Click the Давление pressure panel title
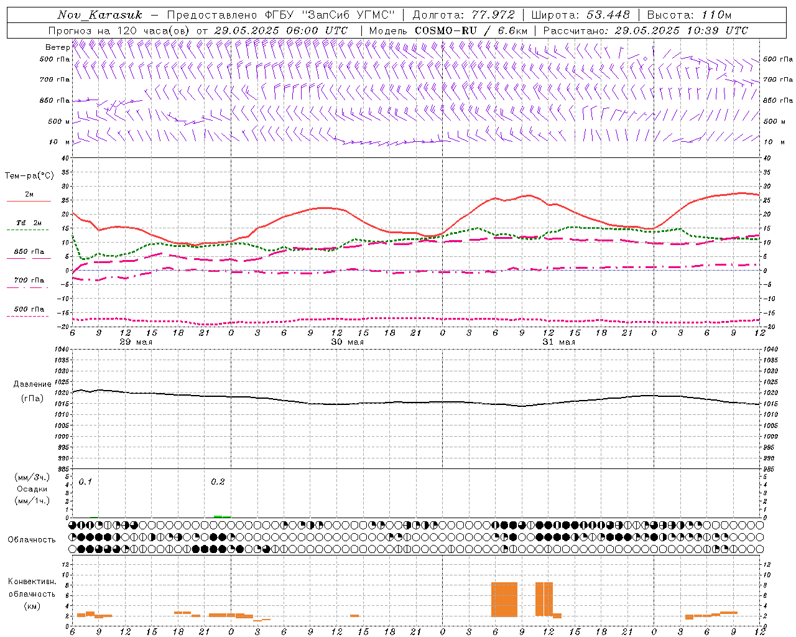 pyautogui.click(x=32, y=384)
